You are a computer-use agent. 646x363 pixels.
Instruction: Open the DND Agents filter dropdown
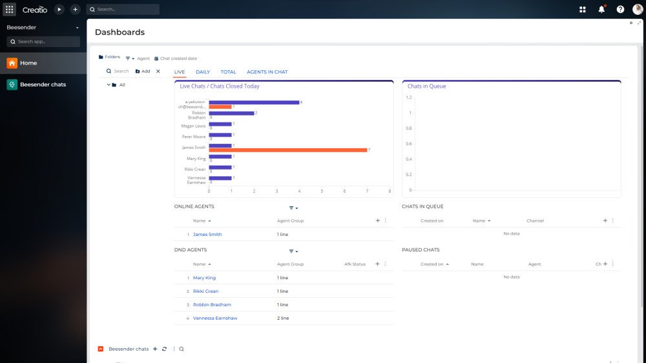[x=293, y=251]
